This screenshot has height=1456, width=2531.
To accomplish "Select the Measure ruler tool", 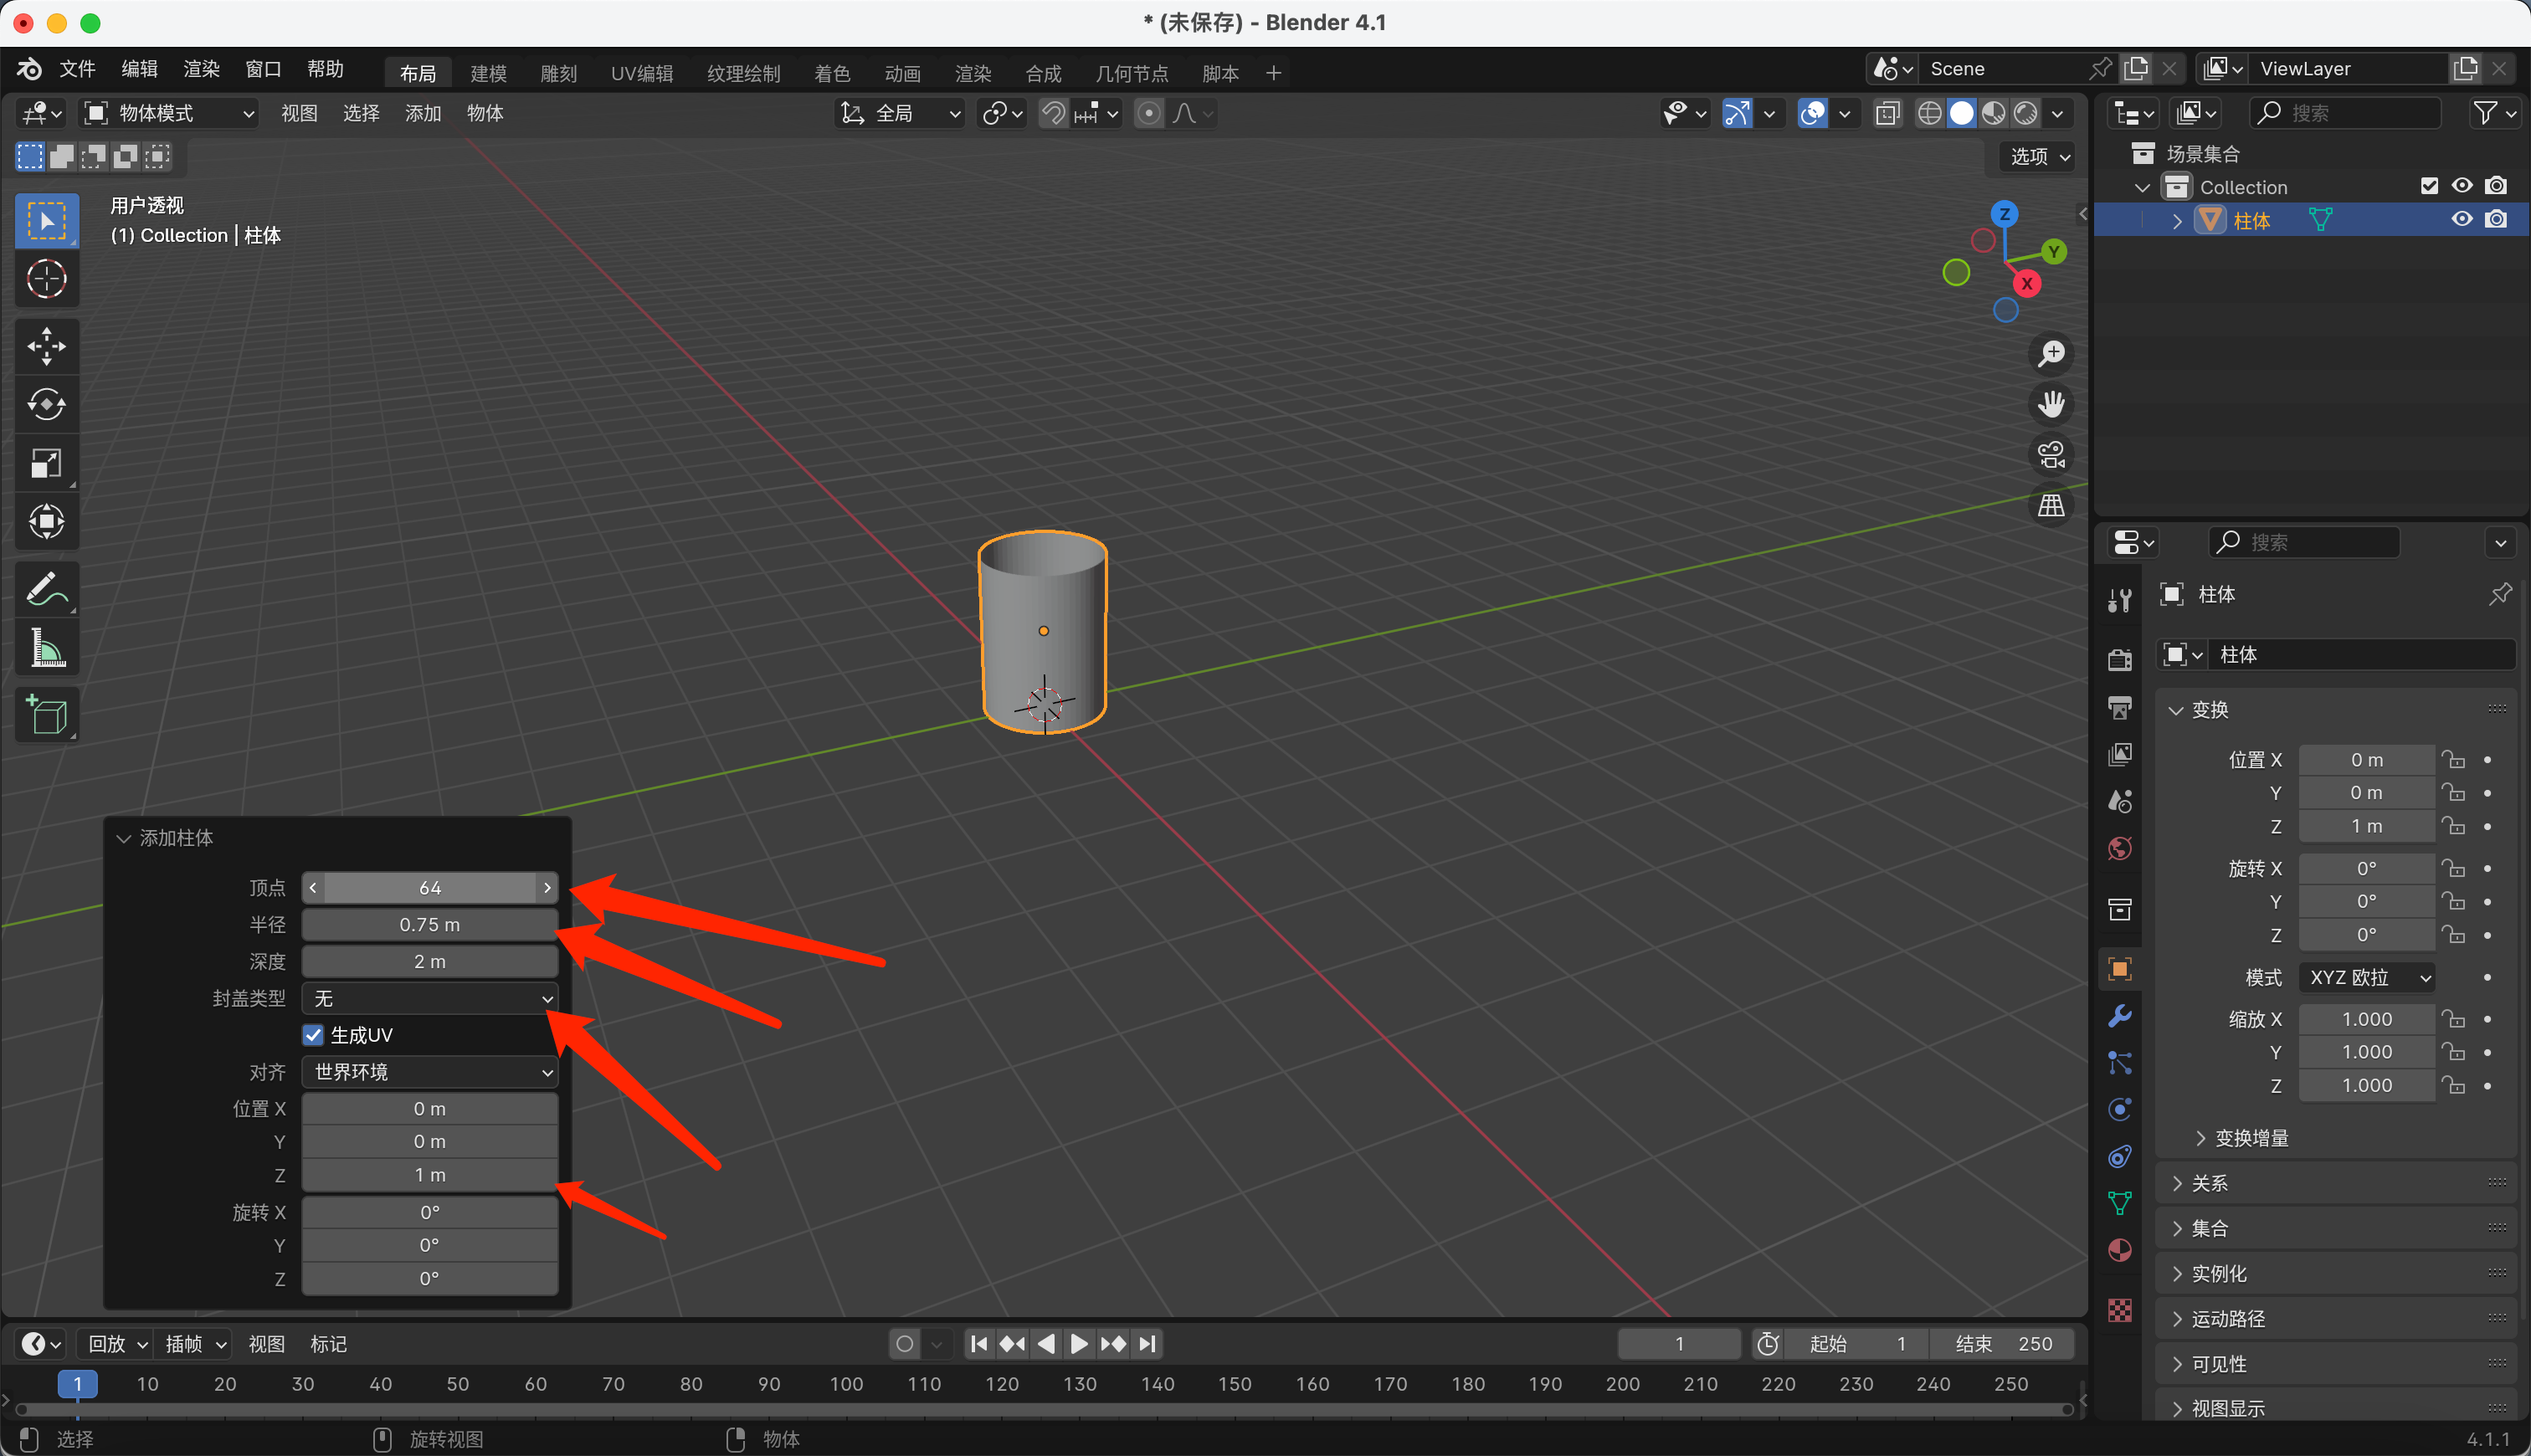I will (46, 648).
